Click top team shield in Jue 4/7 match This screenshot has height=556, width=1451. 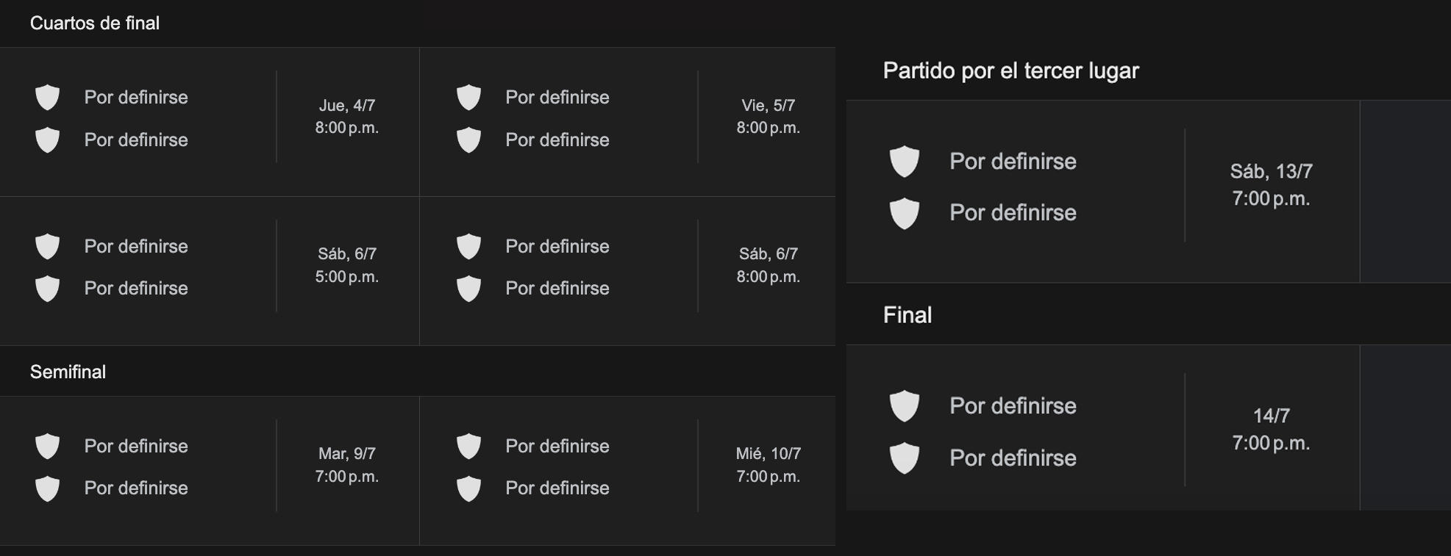[48, 97]
